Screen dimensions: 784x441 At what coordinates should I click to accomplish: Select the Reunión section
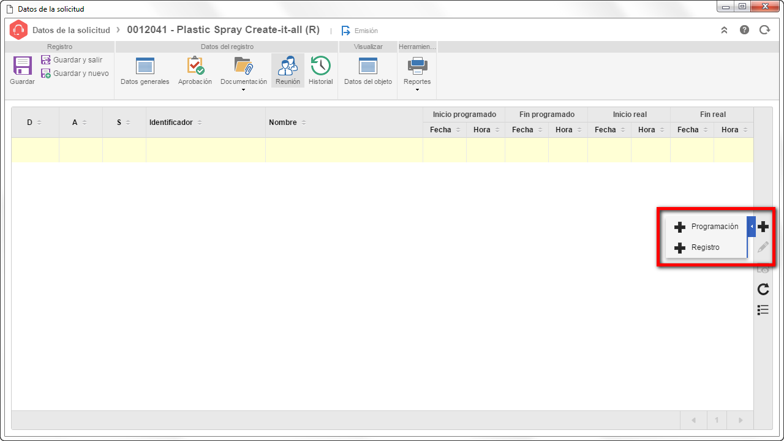click(288, 71)
